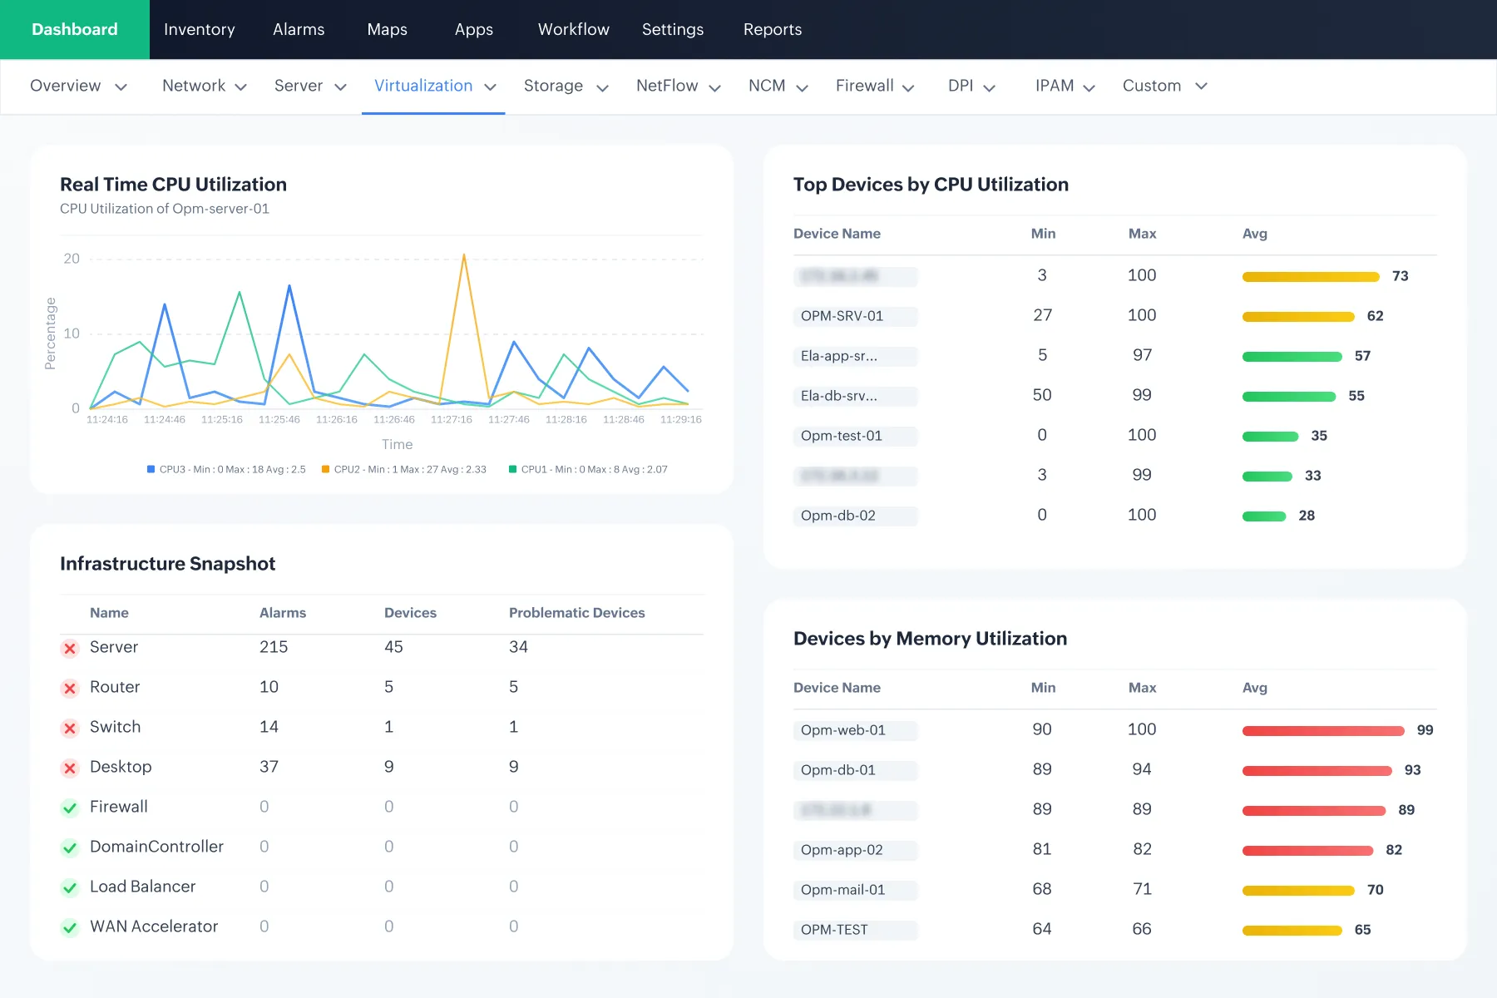Viewport: 1497px width, 998px height.
Task: Toggle the CPU3 legend series in chart
Action: tap(226, 470)
